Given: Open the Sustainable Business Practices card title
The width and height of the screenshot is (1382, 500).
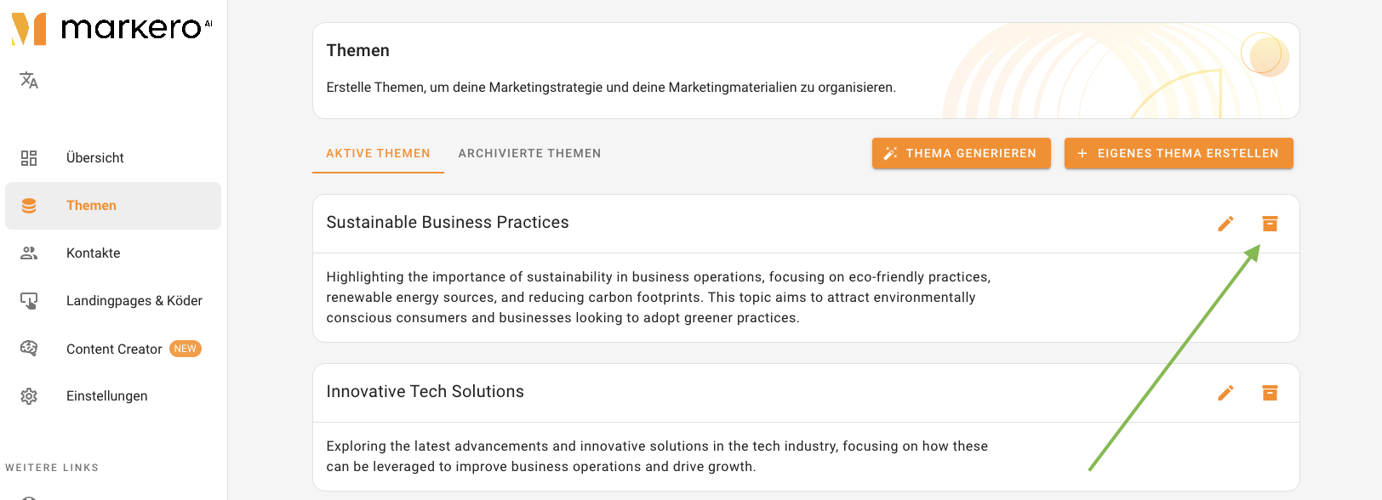Looking at the screenshot, I should click(x=448, y=223).
